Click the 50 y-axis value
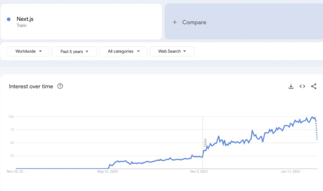Image resolution: width=323 pixels, height=191 pixels. pos(12,143)
